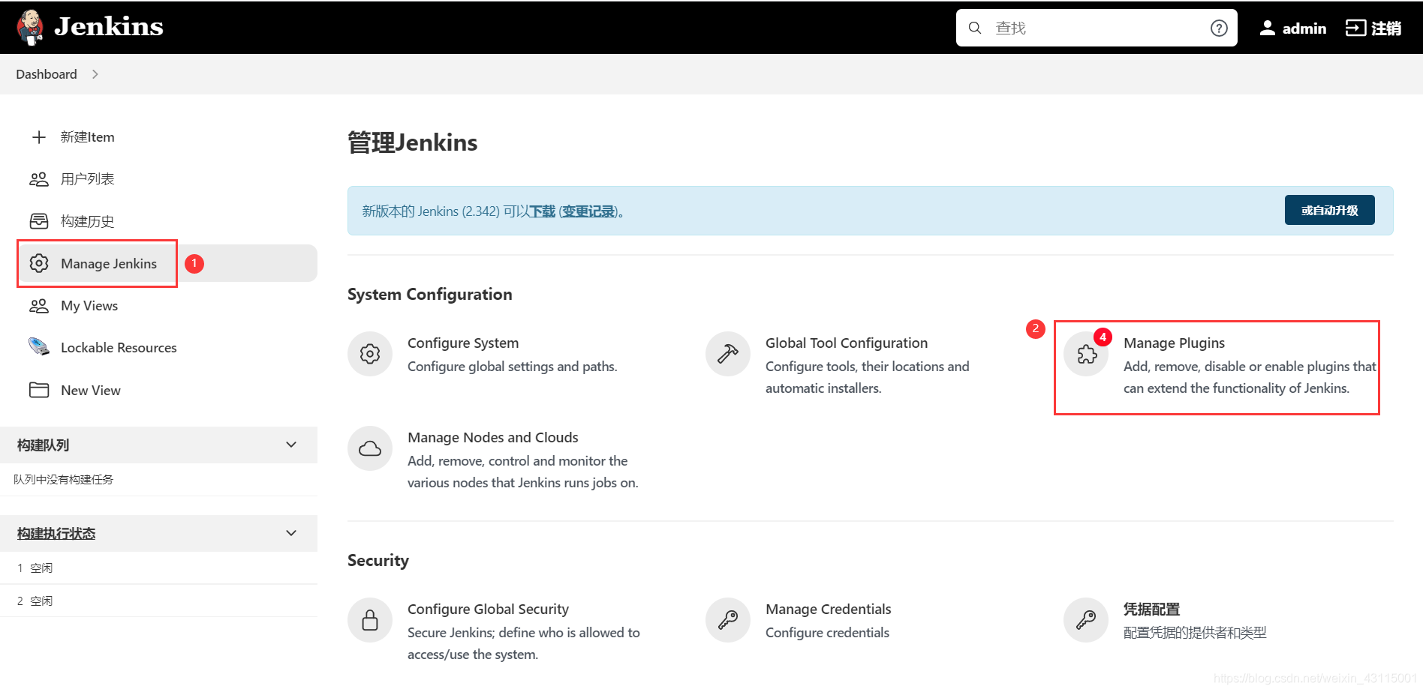Open Configure System

coord(463,343)
